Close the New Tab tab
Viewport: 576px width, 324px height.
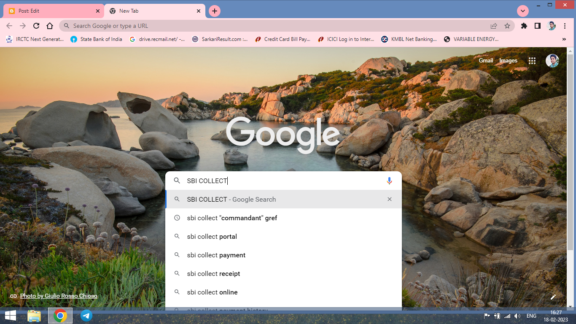199,11
